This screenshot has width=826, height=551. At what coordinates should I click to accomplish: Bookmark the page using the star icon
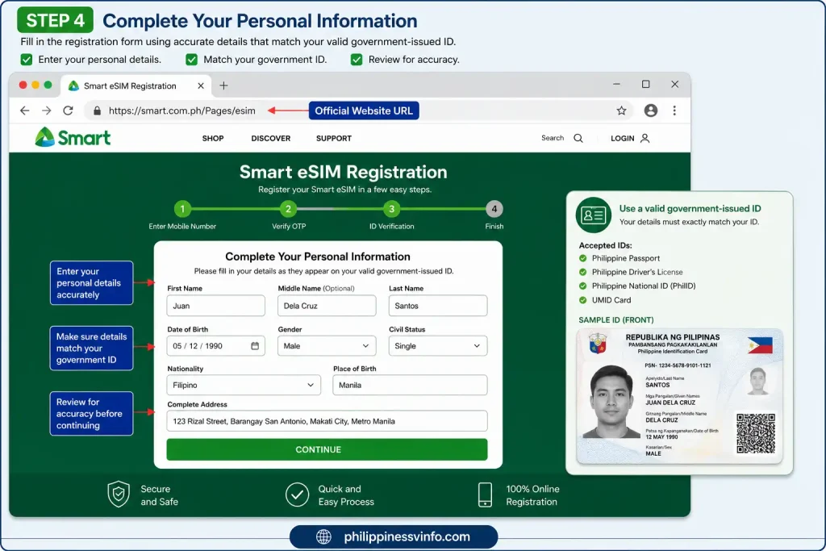tap(622, 111)
